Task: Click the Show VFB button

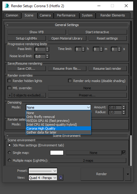Action: point(37,32)
